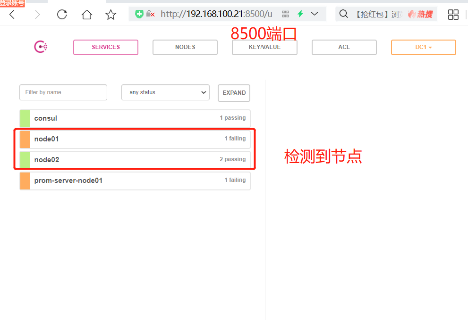
Task: Go to the ACL tab
Action: 344,47
